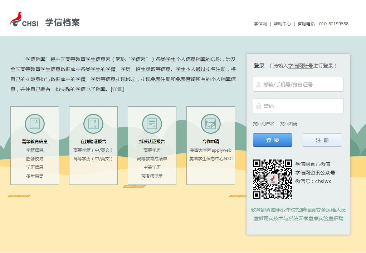Open 美国大学网applyweb link

(x=211, y=150)
